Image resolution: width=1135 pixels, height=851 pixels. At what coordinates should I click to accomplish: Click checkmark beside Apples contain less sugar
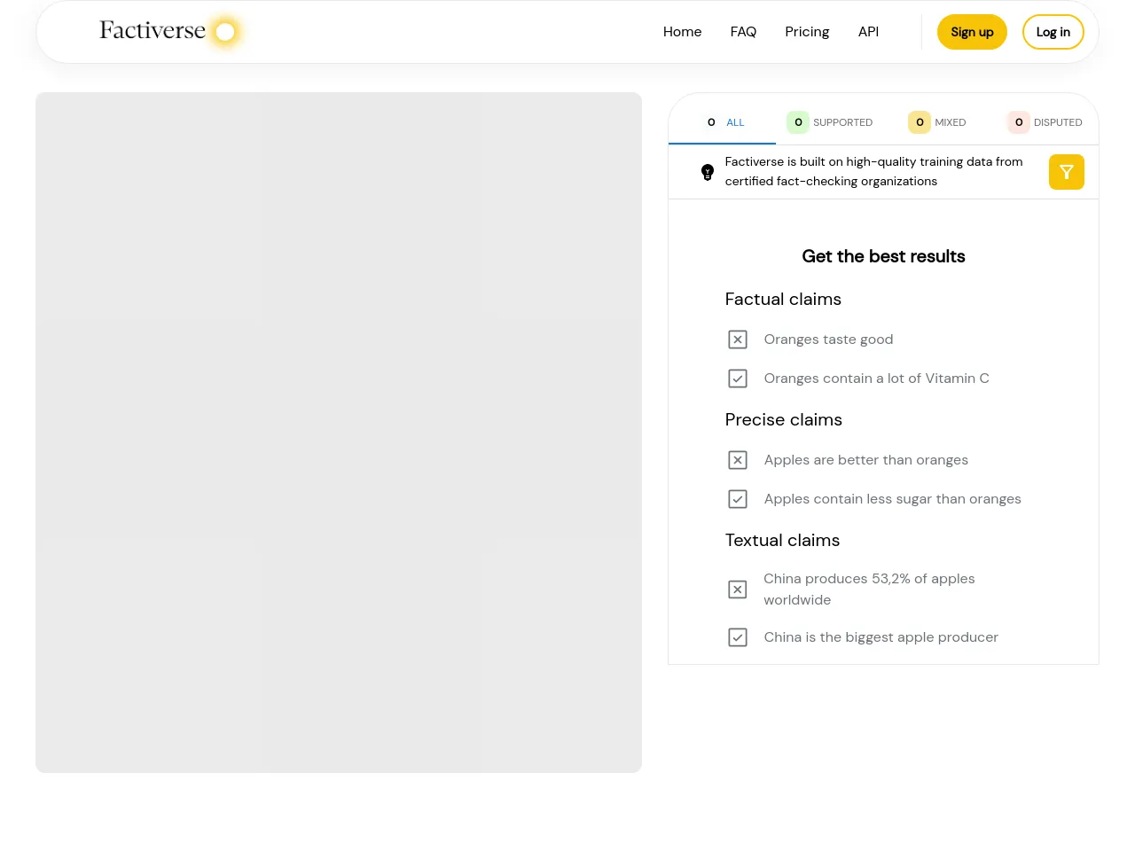[738, 499]
